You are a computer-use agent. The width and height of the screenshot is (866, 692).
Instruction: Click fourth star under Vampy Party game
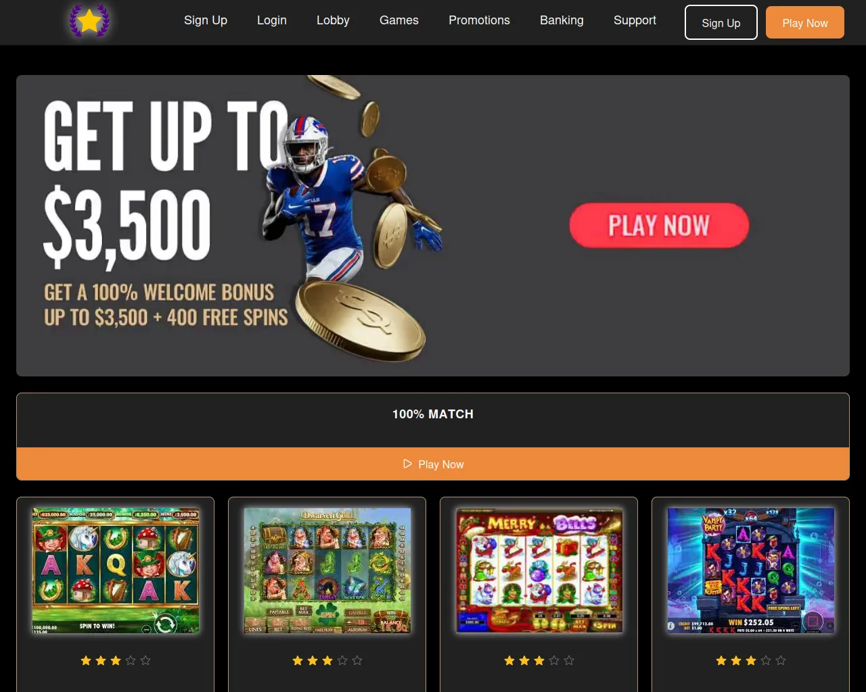[x=766, y=660]
